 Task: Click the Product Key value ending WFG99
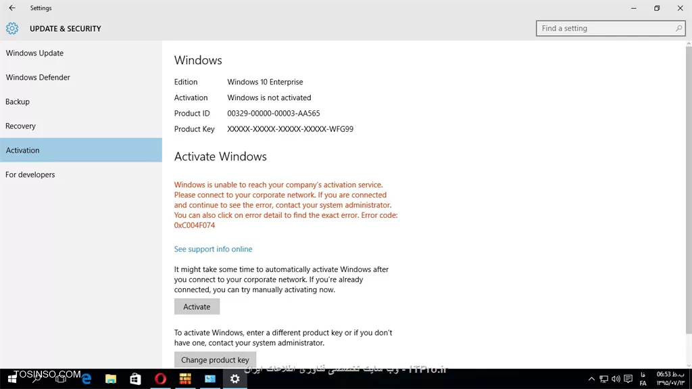click(291, 129)
